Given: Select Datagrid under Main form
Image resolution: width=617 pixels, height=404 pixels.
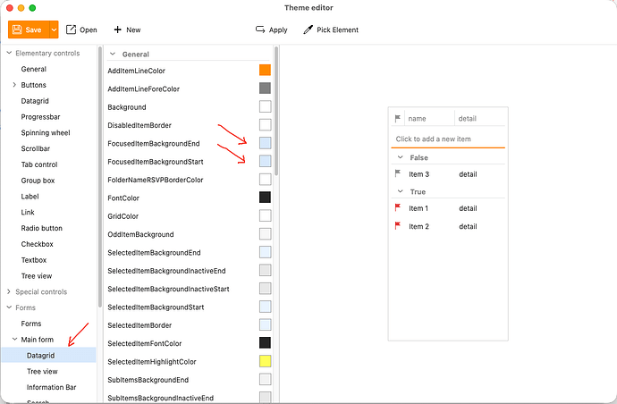Looking at the screenshot, I should click(x=49, y=355).
